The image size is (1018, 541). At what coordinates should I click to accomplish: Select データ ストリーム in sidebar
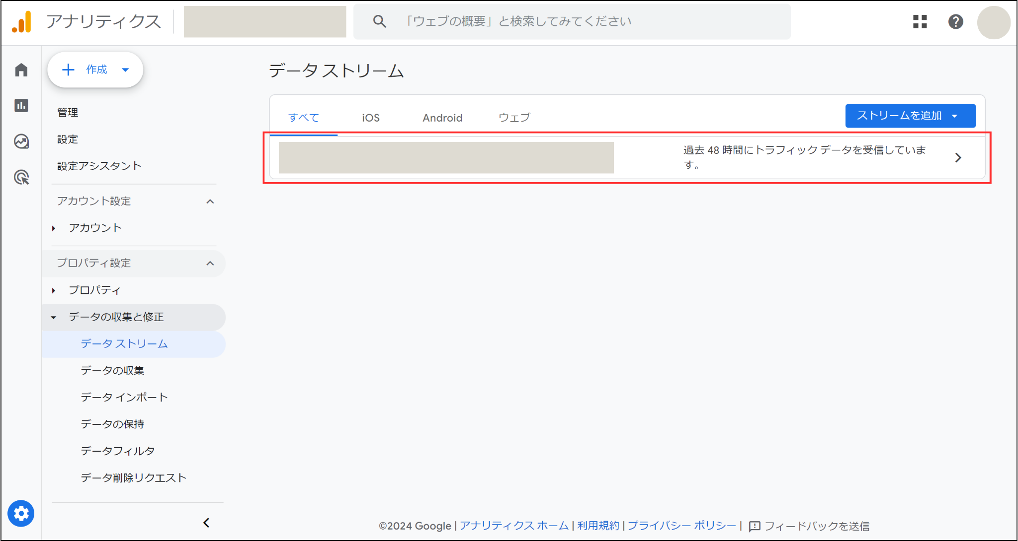point(134,344)
